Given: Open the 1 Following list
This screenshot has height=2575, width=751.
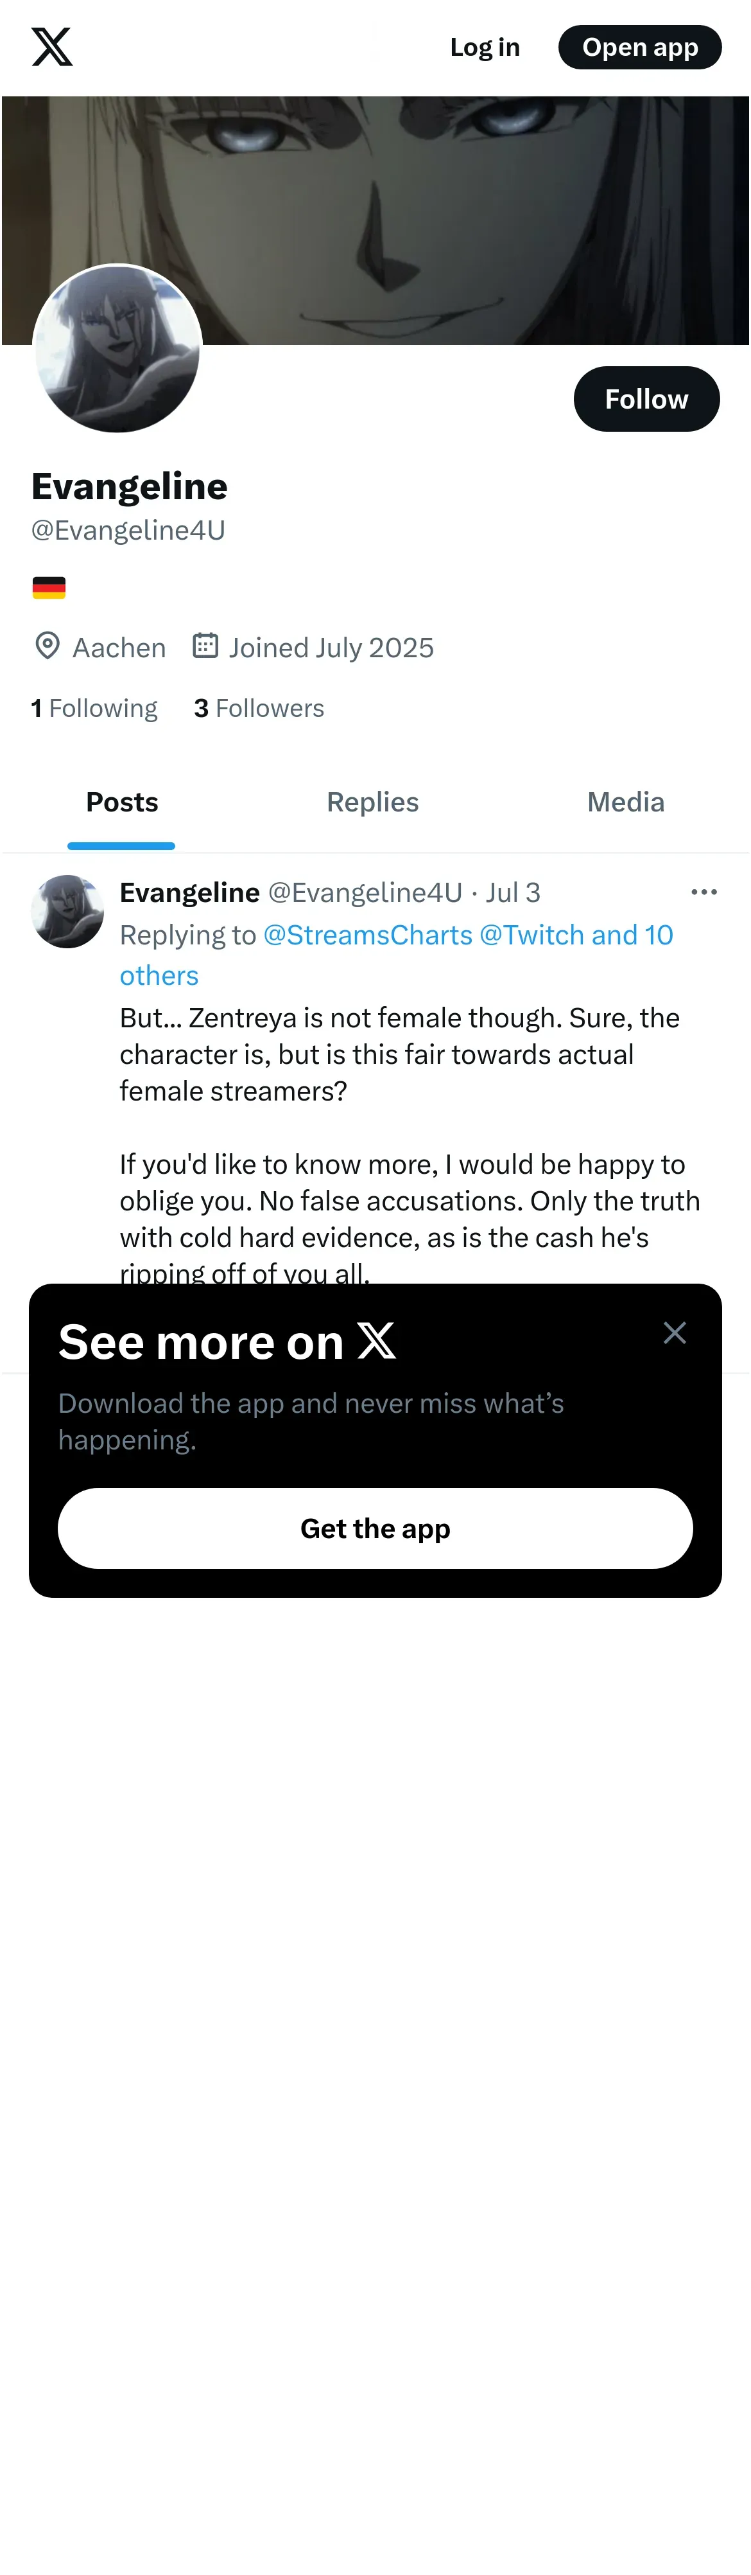Looking at the screenshot, I should click(95, 709).
